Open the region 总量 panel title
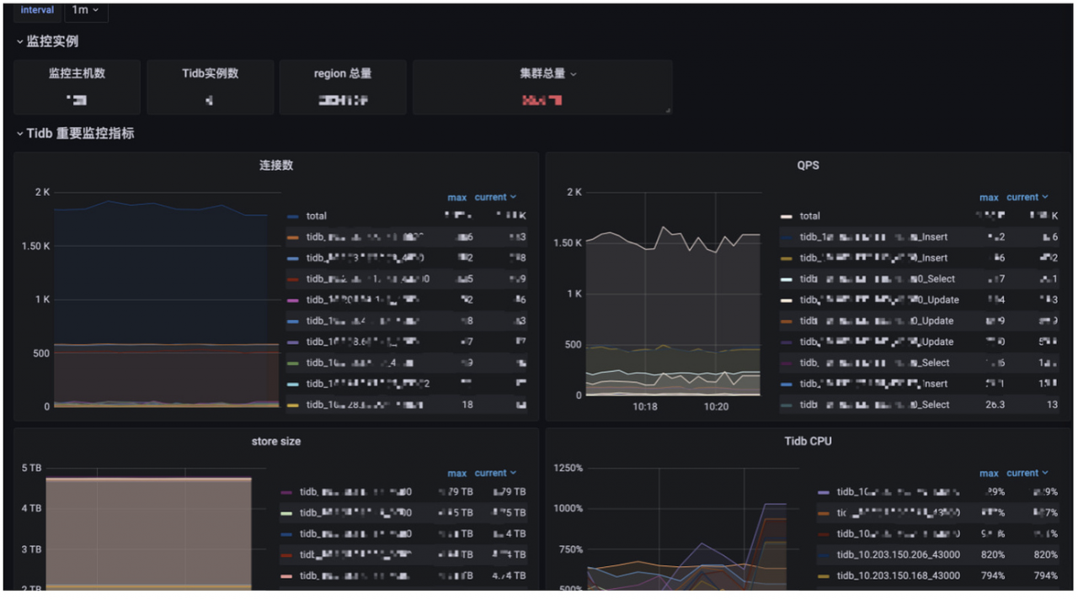This screenshot has height=599, width=1078. pyautogui.click(x=343, y=73)
